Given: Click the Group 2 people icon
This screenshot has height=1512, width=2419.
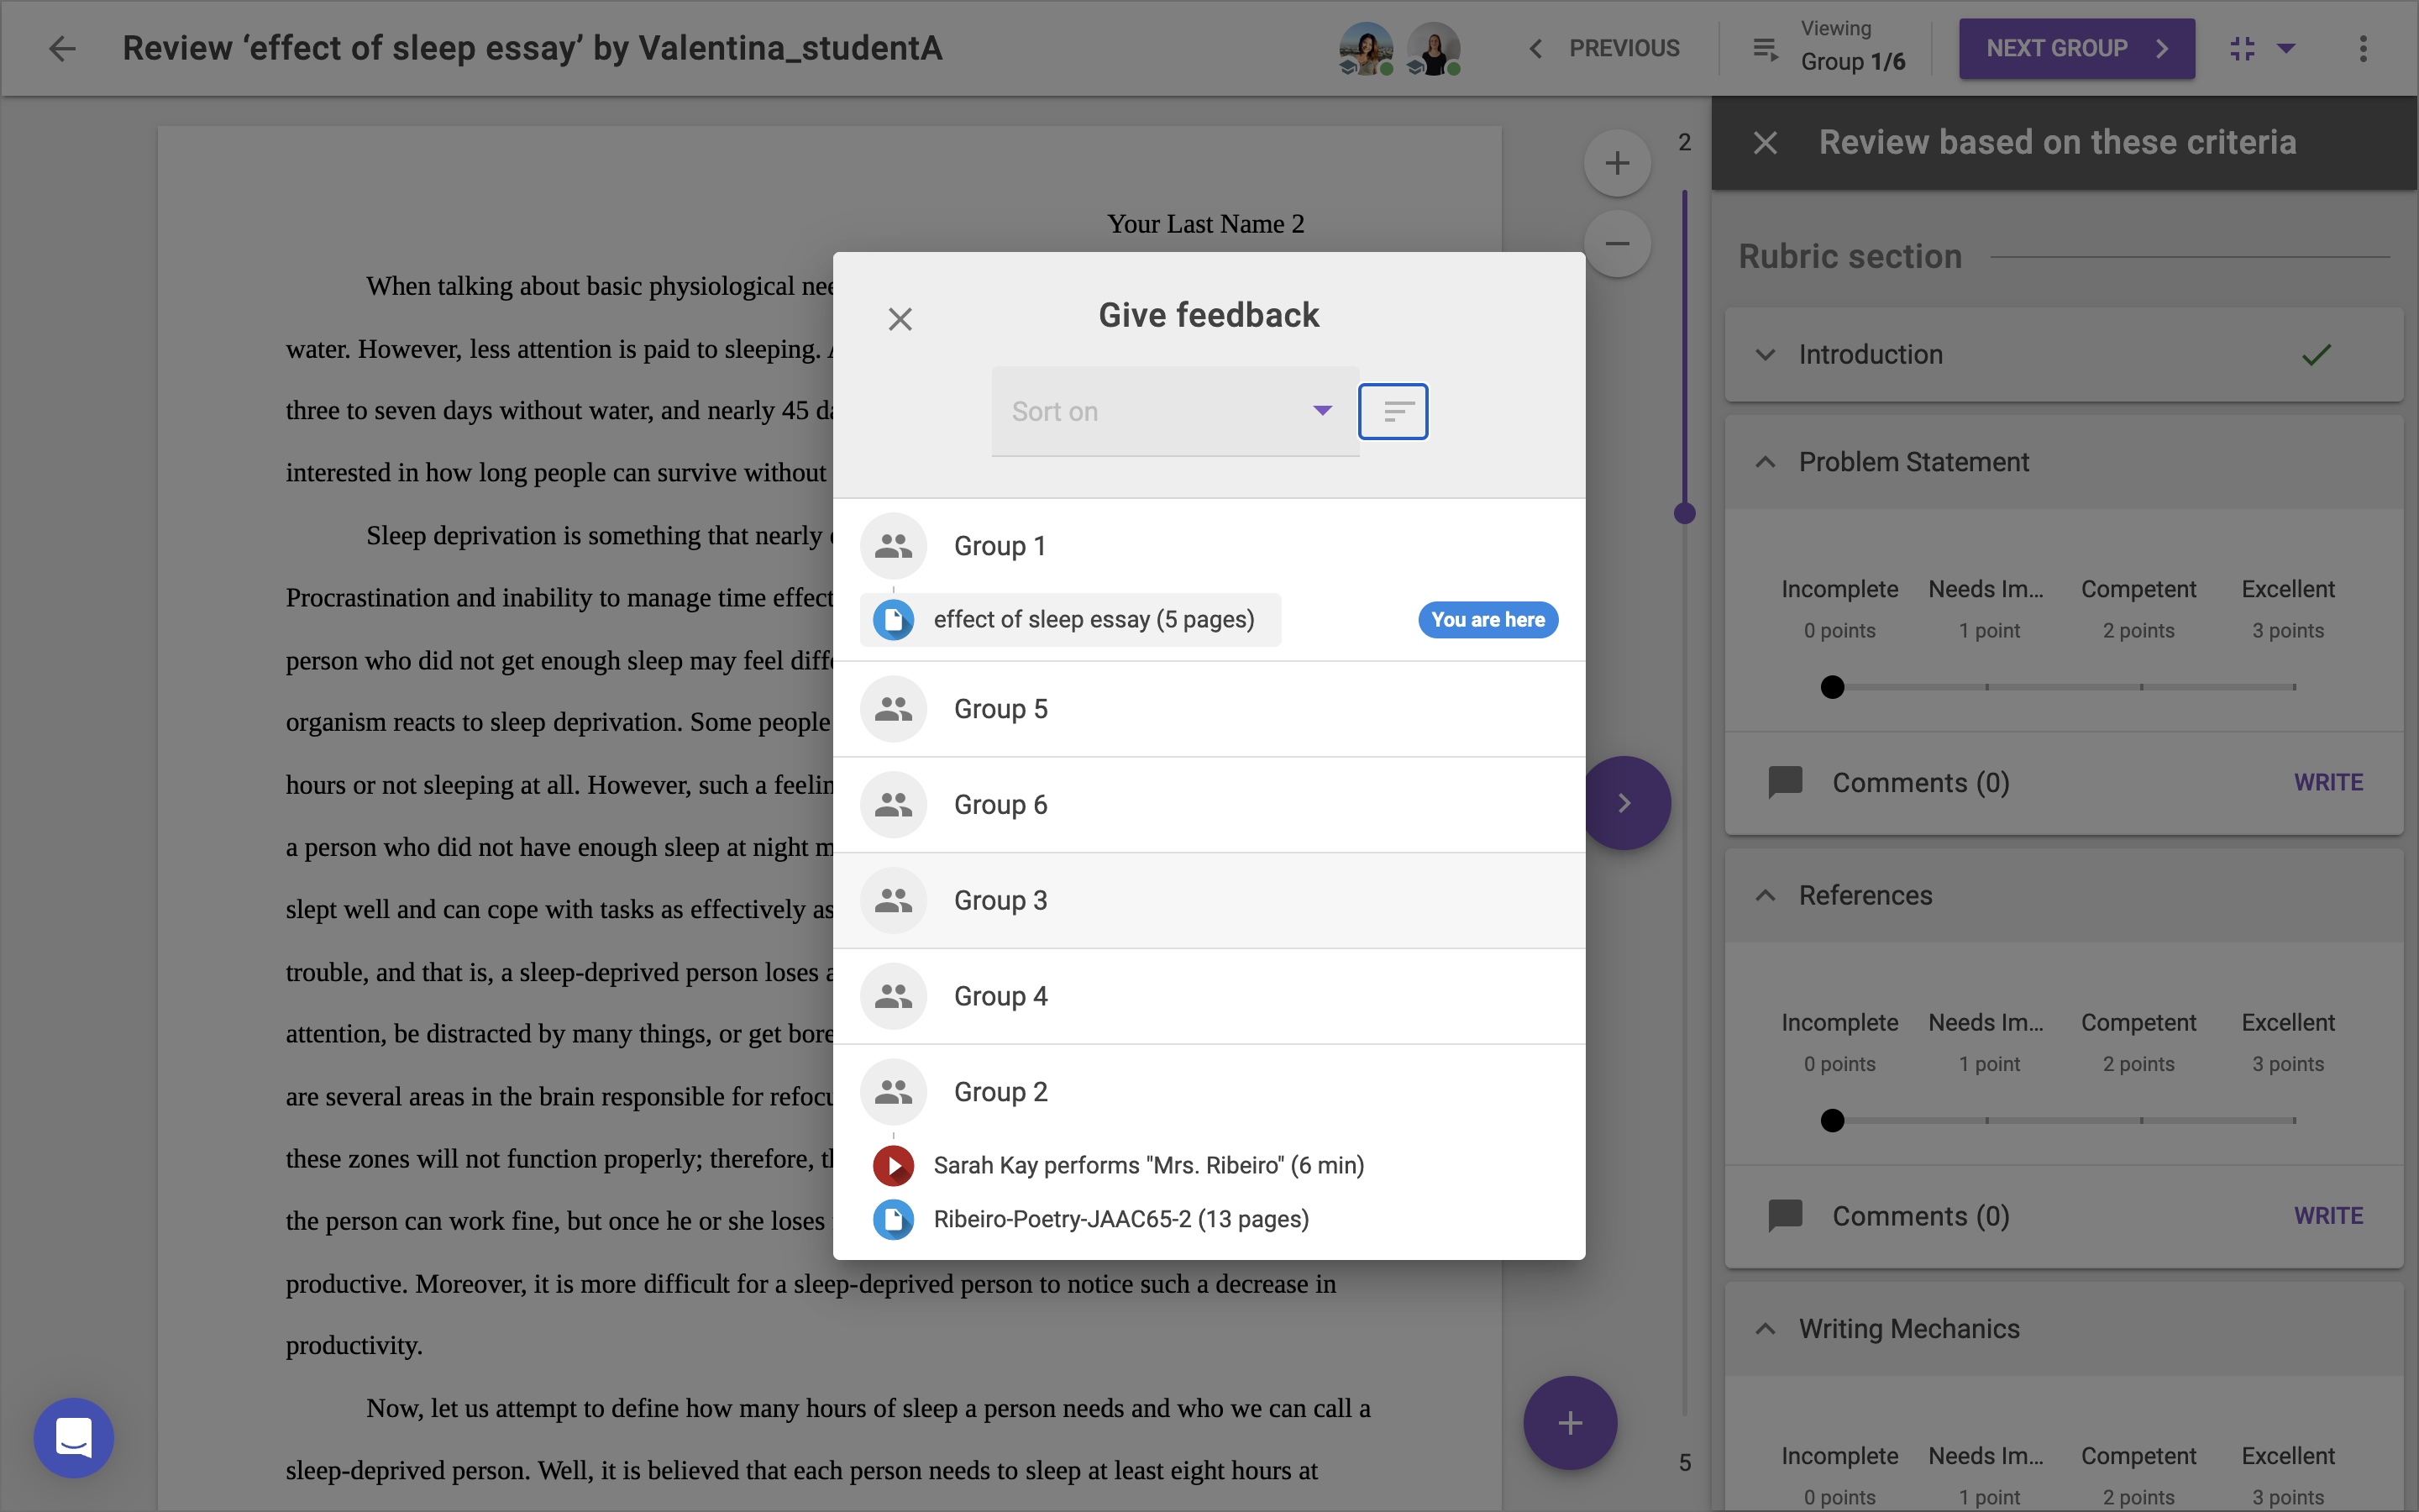Looking at the screenshot, I should [893, 1091].
